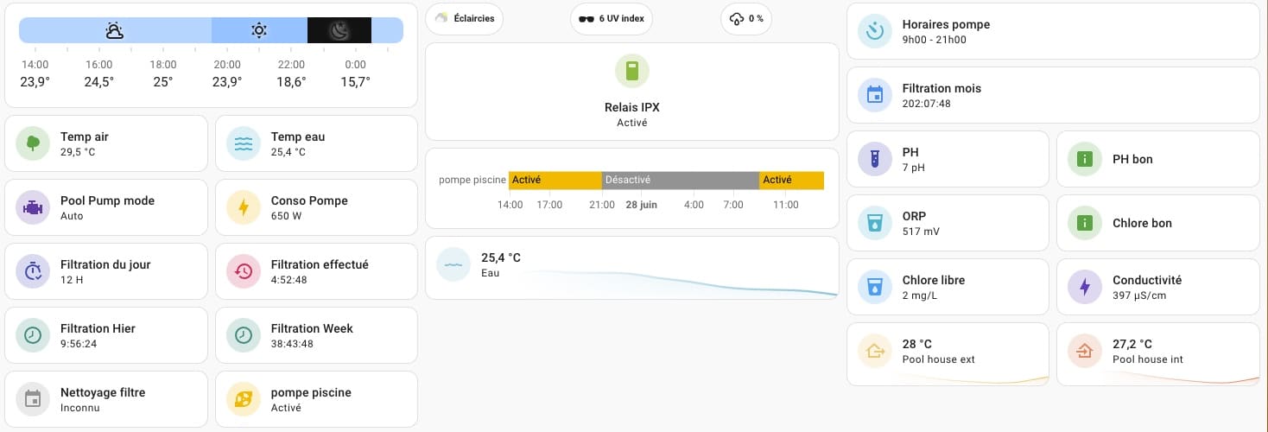This screenshot has height=432, width=1268.
Task: Click the 0 % rain probability chip
Action: click(x=746, y=18)
